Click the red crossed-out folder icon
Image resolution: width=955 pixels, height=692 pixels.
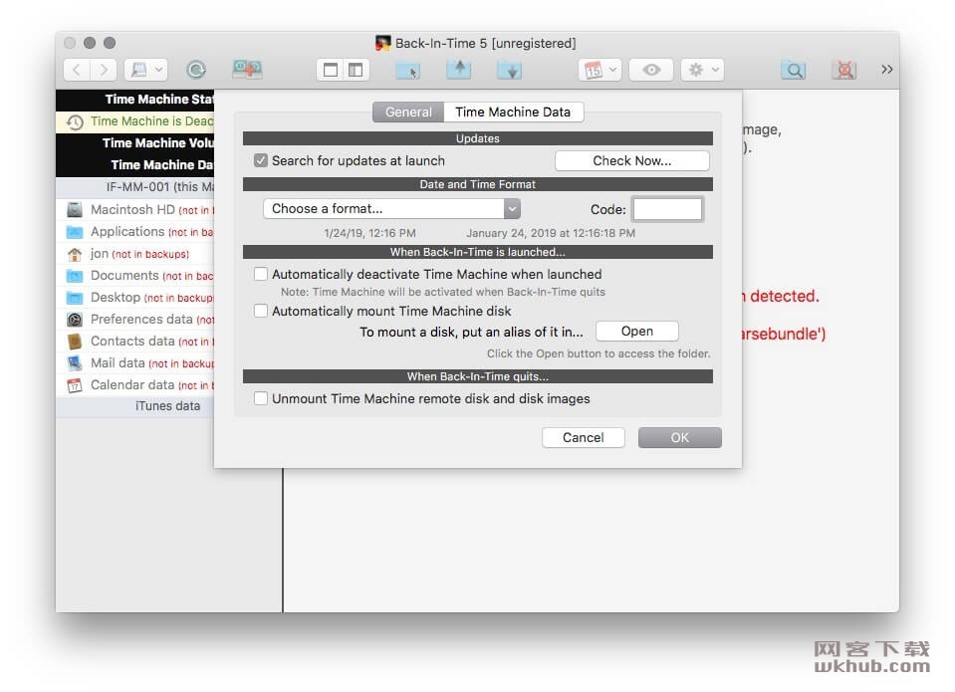(844, 70)
